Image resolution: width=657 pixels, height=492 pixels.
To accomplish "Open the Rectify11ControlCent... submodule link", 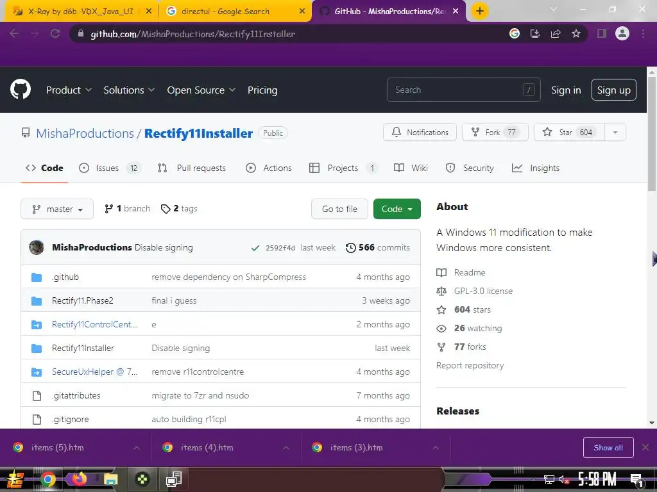I will 94,325.
